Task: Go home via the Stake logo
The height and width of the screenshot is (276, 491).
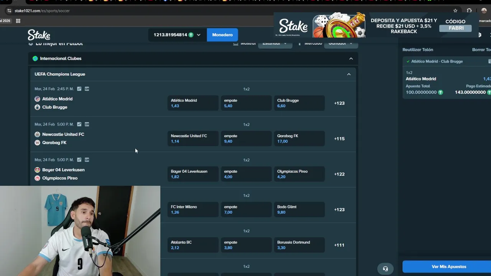Action: click(39, 35)
